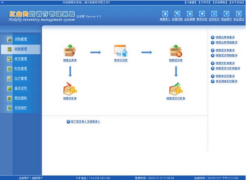Screen dimensions: 246x180
Task: Open the 【关于系统】 about link
Action: [x=237, y=2]
